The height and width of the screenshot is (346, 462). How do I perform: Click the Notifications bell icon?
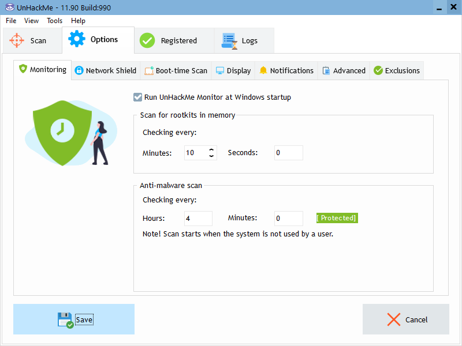point(263,70)
